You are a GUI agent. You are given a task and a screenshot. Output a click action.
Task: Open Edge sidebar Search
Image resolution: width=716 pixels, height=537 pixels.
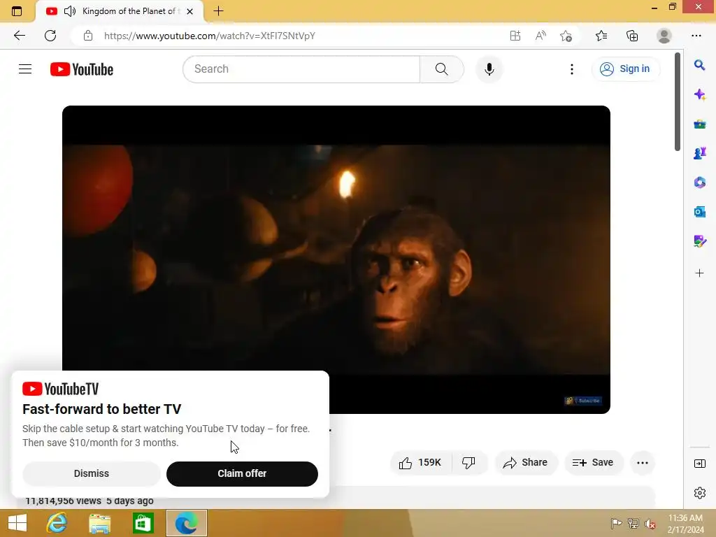(x=699, y=65)
